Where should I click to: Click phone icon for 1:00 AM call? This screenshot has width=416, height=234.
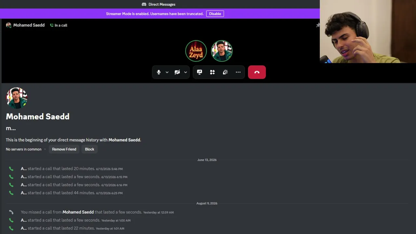tap(11, 220)
